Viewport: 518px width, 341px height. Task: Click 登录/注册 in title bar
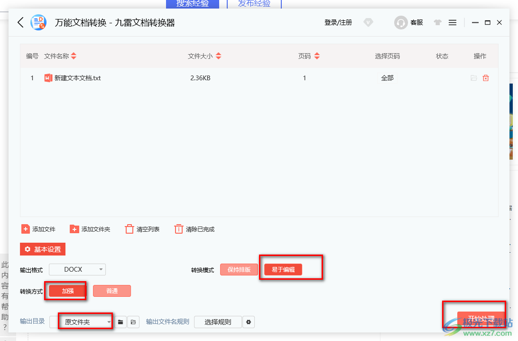pos(338,22)
